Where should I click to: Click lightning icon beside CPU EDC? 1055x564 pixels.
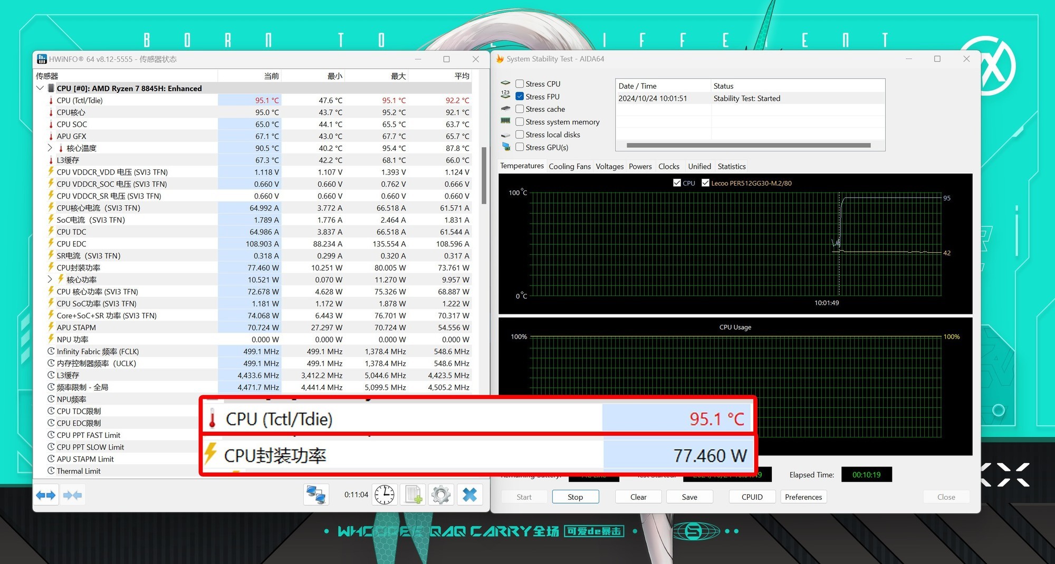51,244
